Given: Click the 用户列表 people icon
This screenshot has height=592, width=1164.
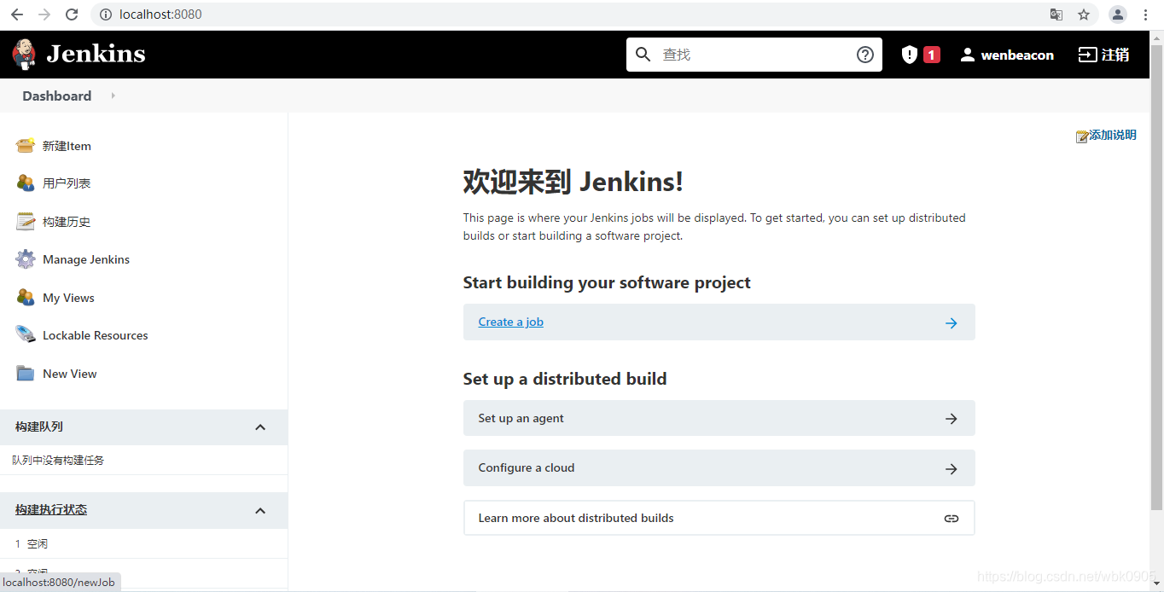Looking at the screenshot, I should pyautogui.click(x=26, y=183).
